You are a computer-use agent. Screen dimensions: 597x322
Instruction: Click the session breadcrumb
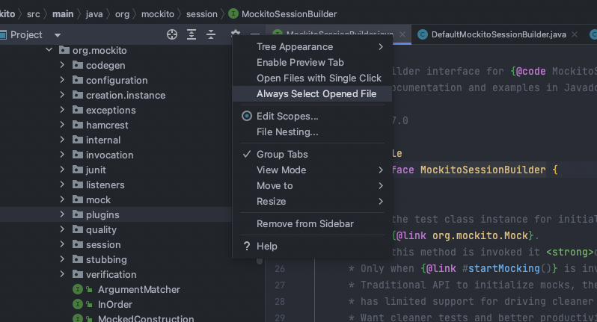point(202,14)
